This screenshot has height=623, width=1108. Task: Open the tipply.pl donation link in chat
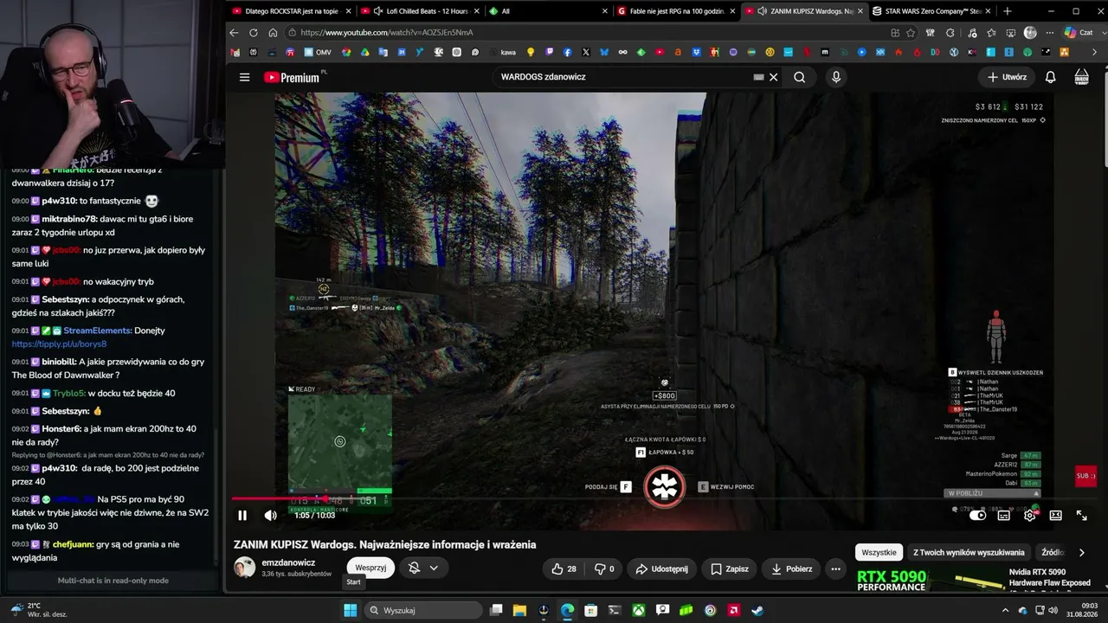coord(59,344)
